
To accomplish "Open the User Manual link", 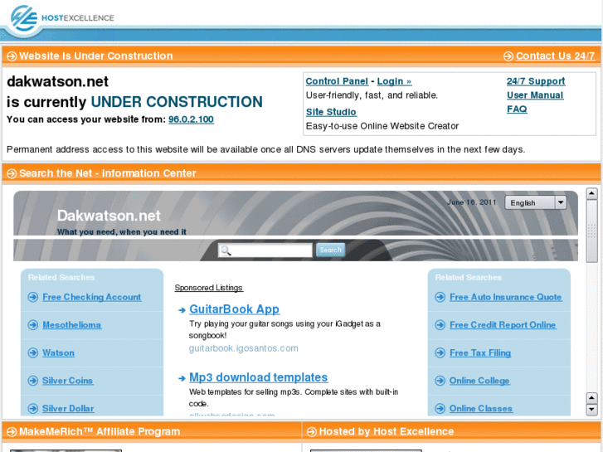I will point(535,95).
